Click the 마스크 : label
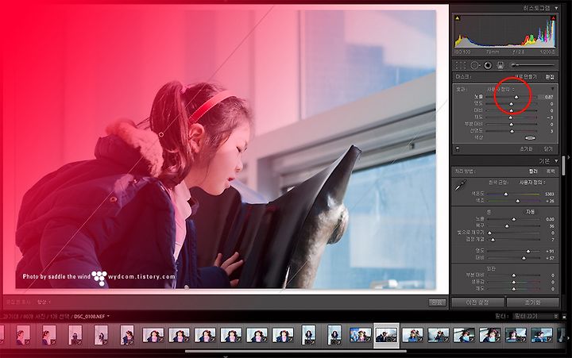 click(464, 77)
